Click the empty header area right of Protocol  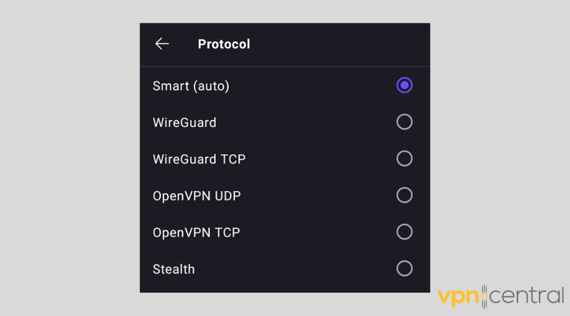point(342,44)
